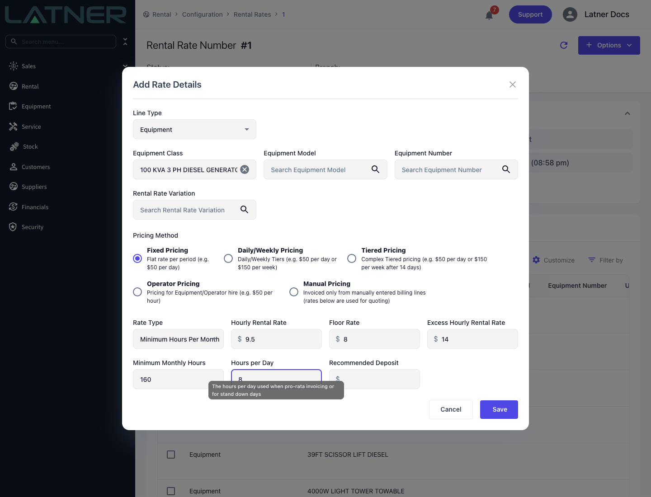Open the Line Type dropdown

tap(194, 129)
